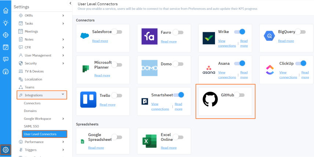Screen dimensions: 314x157
Task: Click the ClickUp logo
Action: [270, 70]
